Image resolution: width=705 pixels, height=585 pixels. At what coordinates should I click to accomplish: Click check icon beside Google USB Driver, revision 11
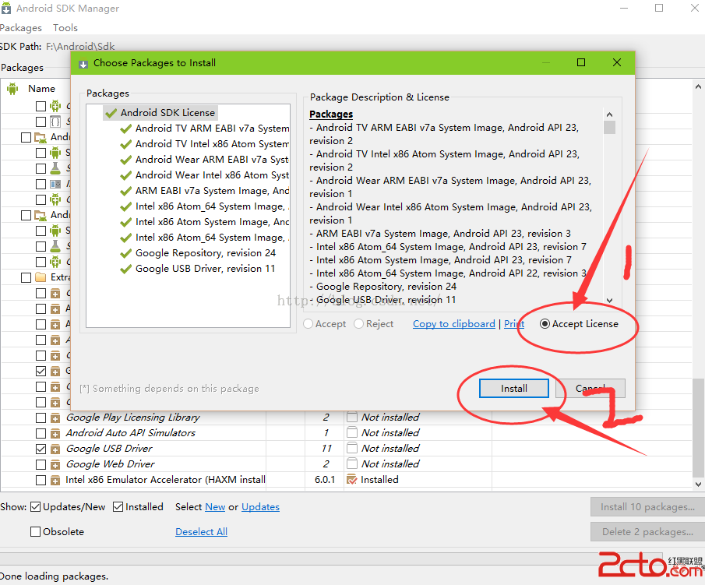[x=126, y=270]
